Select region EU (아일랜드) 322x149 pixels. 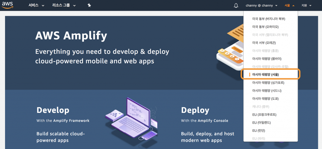[261, 123]
